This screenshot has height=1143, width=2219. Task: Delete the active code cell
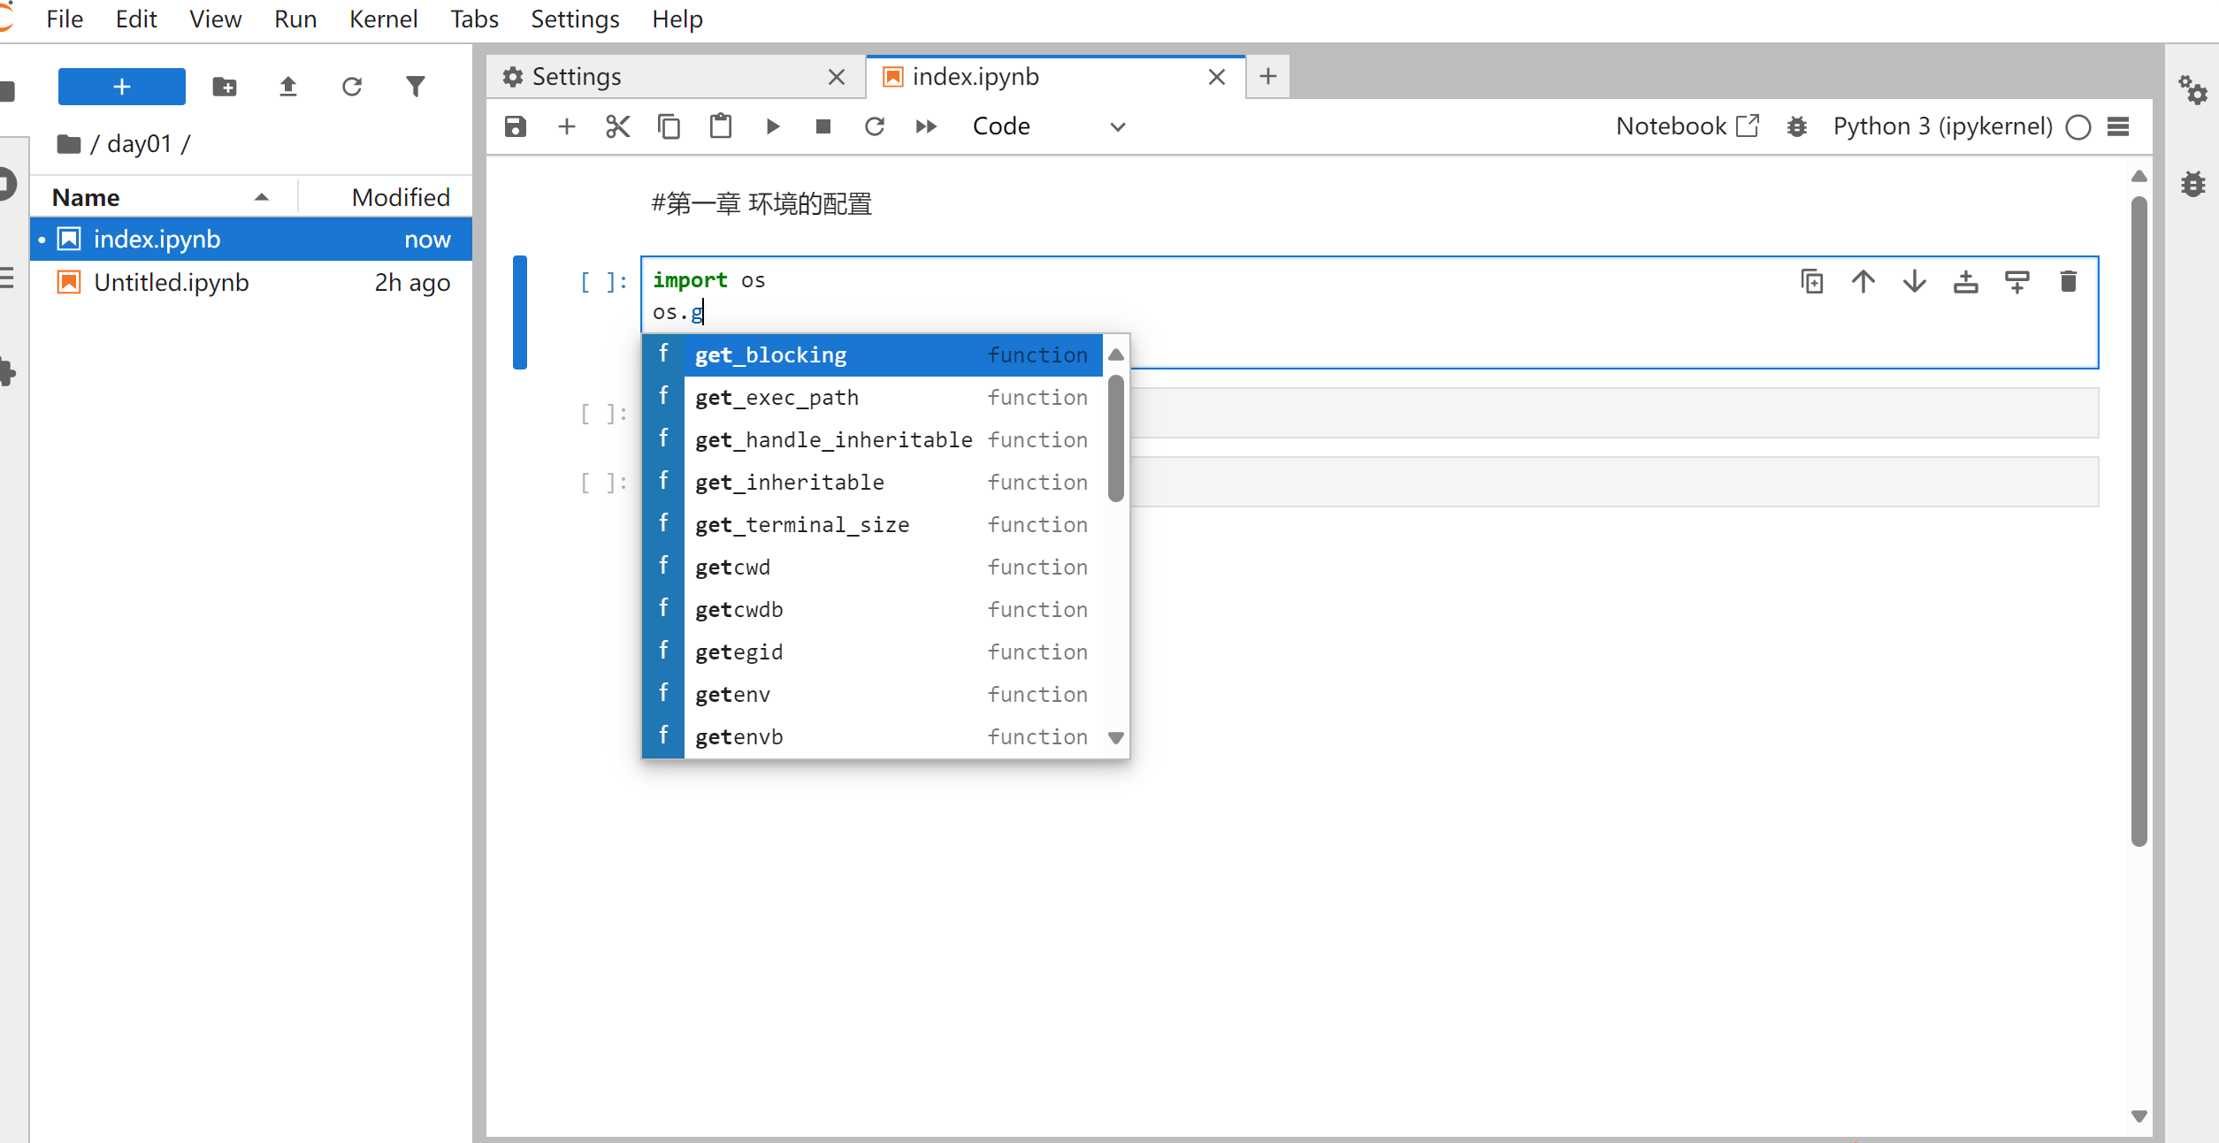pyautogui.click(x=2069, y=281)
